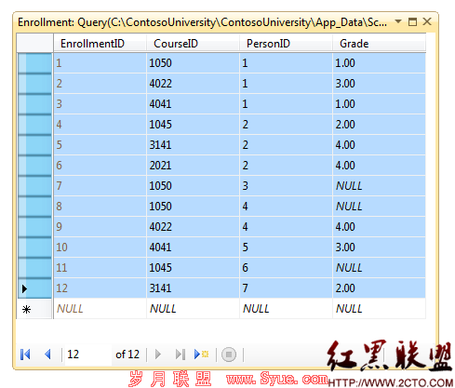This screenshot has width=455, height=388.
Task: Close the Enrollment query window
Action: tap(427, 21)
